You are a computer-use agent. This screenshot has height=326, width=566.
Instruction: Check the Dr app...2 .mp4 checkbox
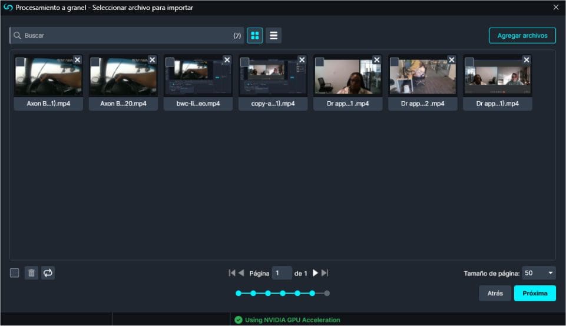click(x=394, y=62)
